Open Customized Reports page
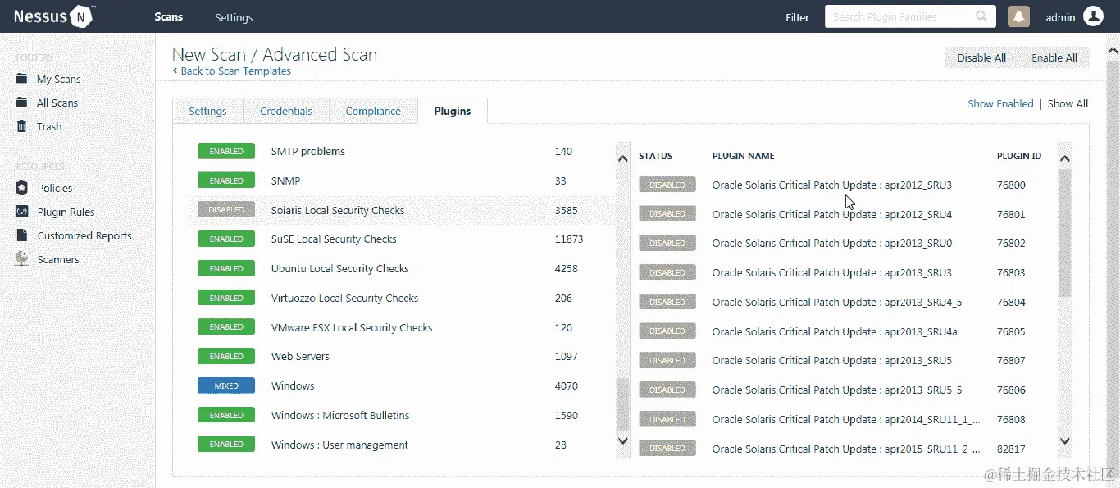 click(x=84, y=235)
